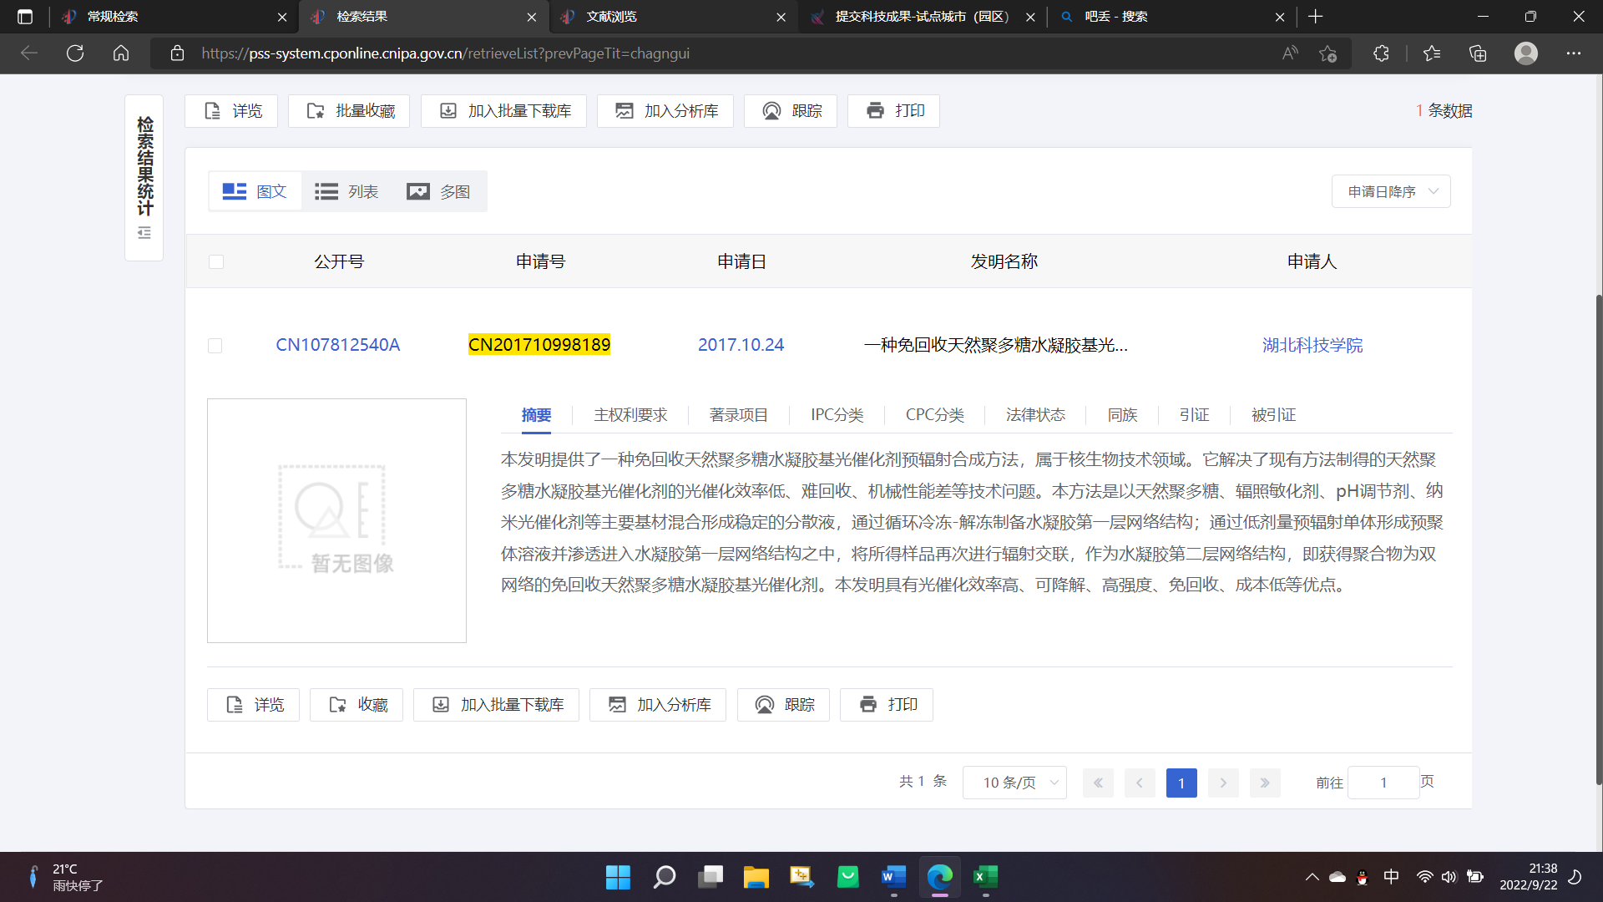Click the bottom 打印 printer icon
1603x902 pixels.
point(868,705)
